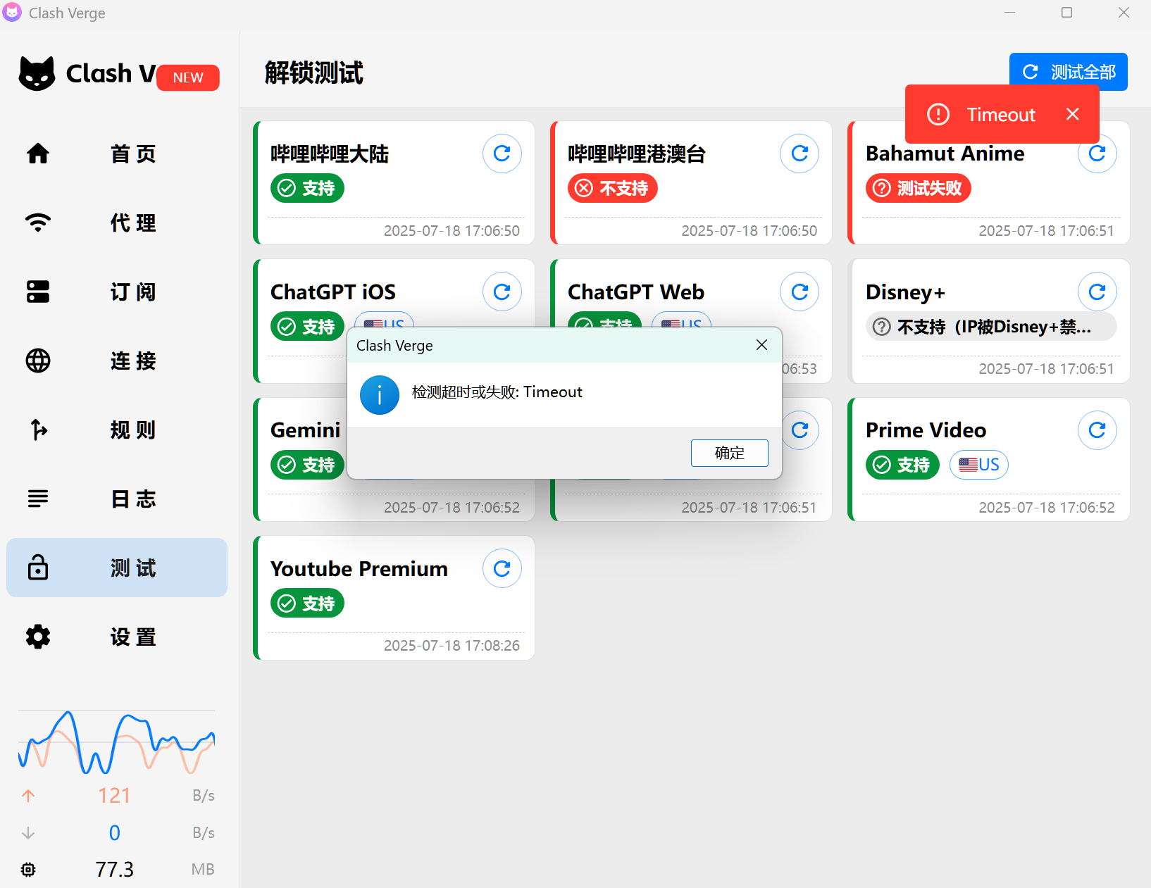Go to the 首页 home page
Screen dimensions: 1151x888
pos(116,154)
